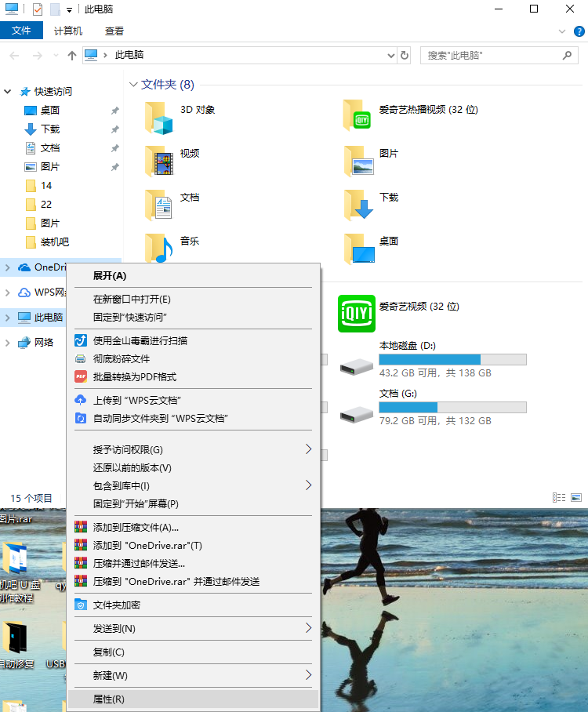This screenshot has height=712, width=588.
Task: Click the 本地磁盘 (D:) drive icon
Action: click(356, 365)
